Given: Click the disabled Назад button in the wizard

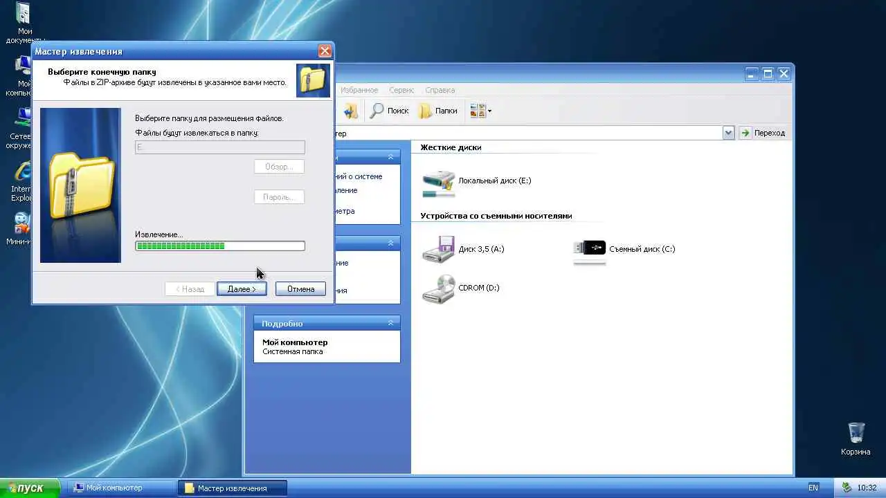Looking at the screenshot, I should [x=190, y=289].
